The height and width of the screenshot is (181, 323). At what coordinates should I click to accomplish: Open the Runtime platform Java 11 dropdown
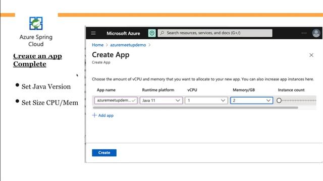click(x=161, y=101)
